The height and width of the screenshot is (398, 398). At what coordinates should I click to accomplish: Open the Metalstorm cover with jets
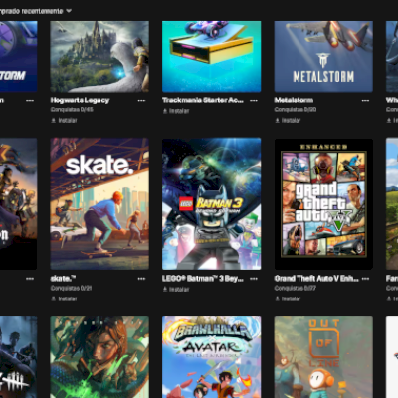[x=323, y=57]
